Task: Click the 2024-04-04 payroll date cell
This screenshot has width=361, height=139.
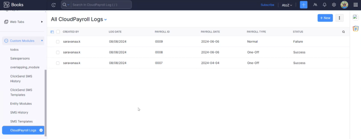Action: click(x=210, y=63)
